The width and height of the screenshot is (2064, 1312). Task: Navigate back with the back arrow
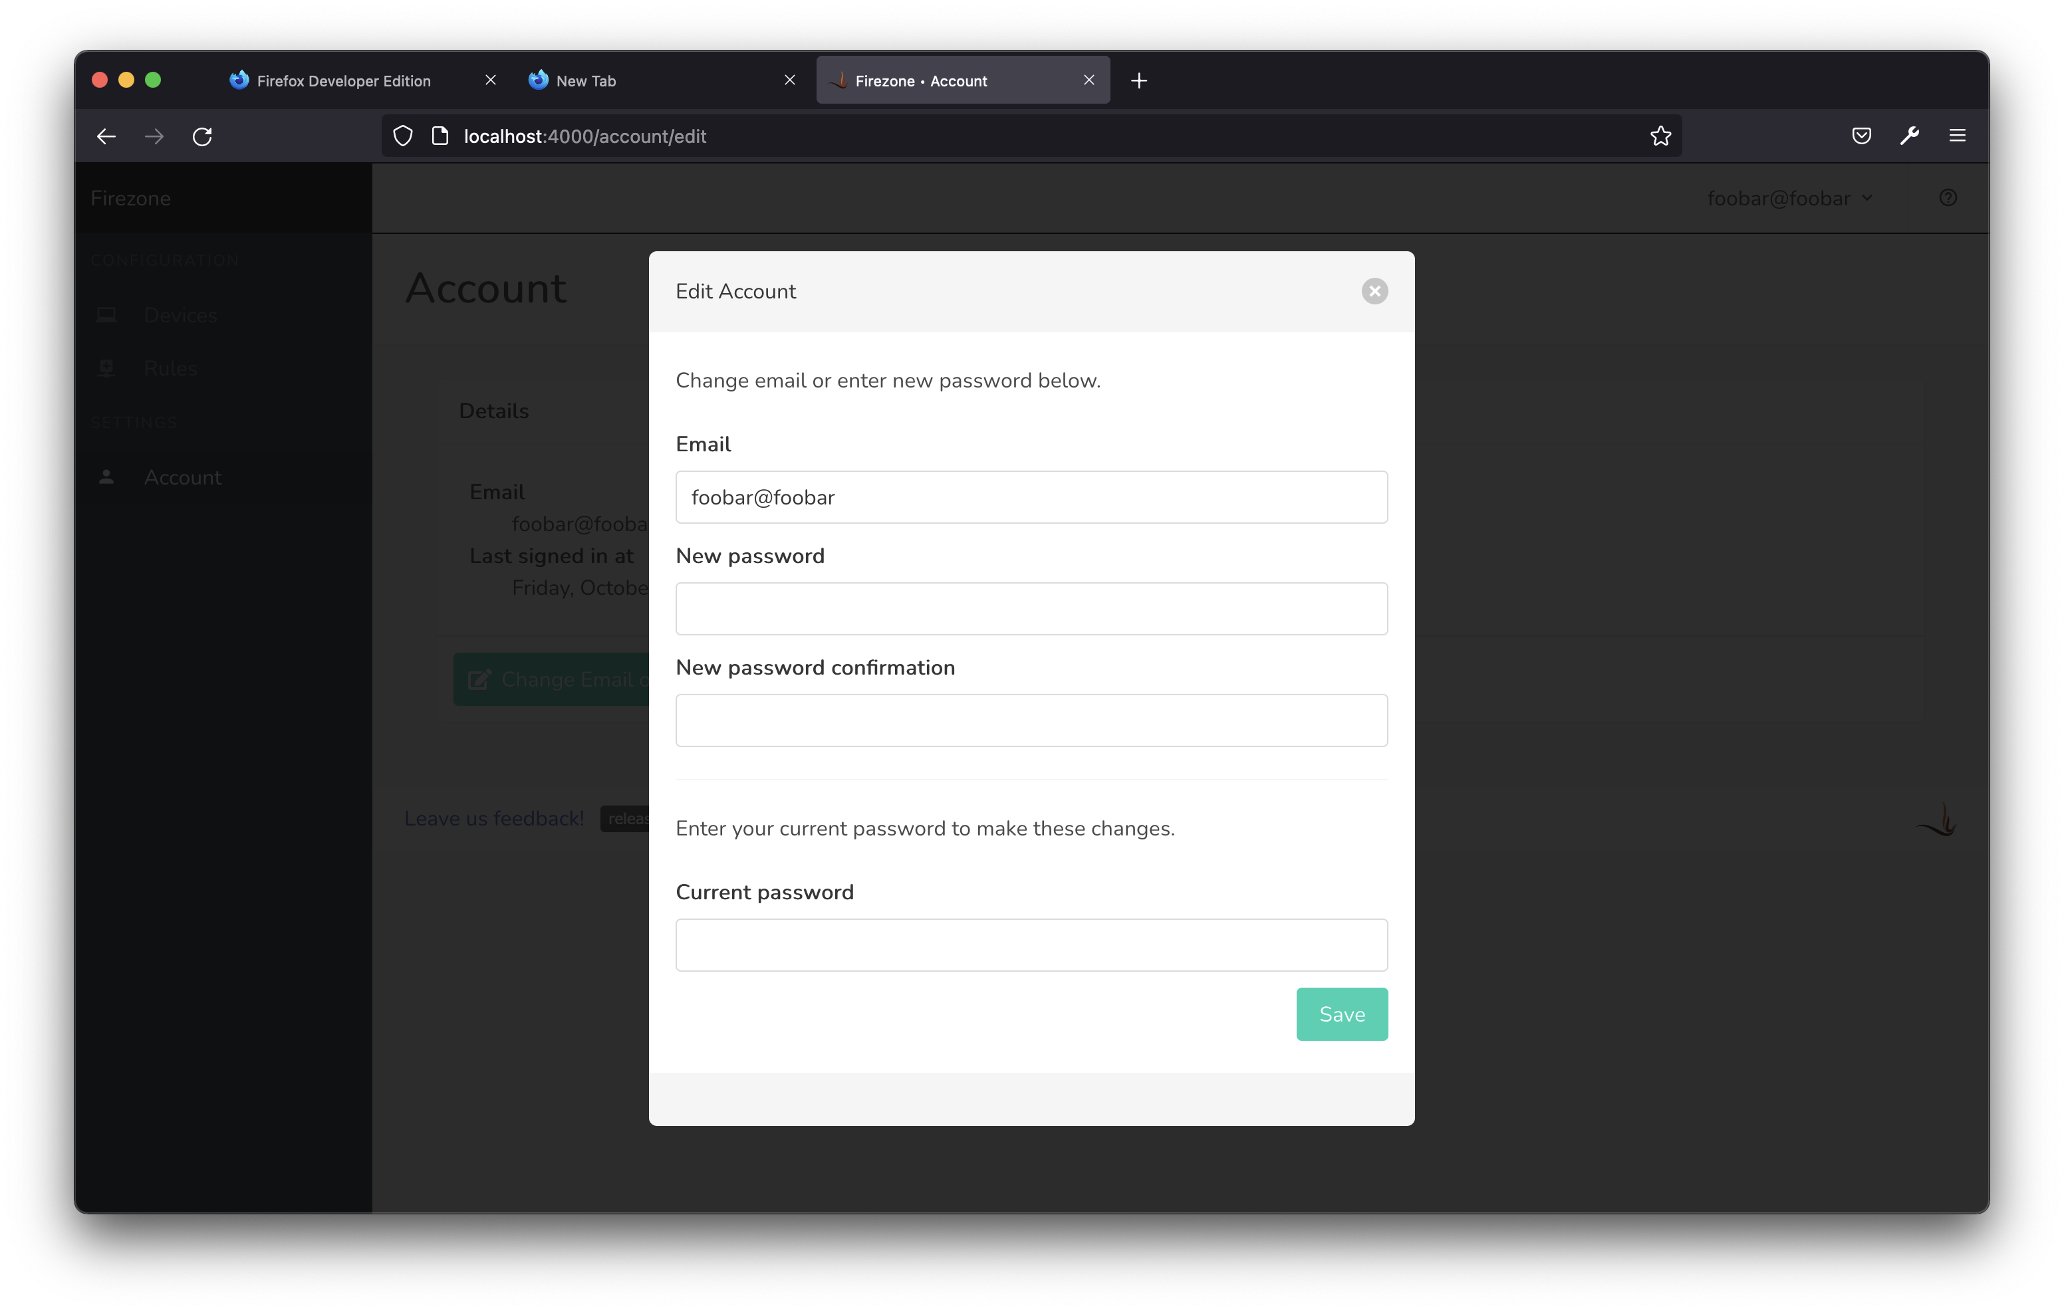click(x=106, y=136)
